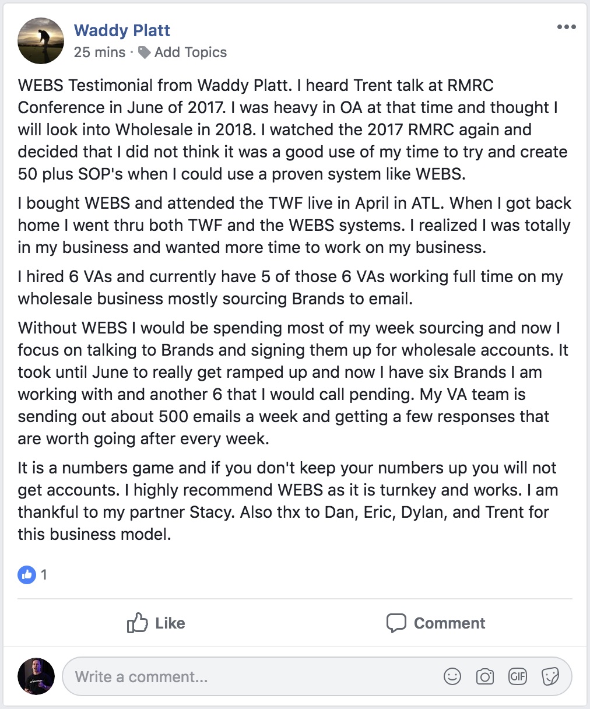This screenshot has width=590, height=709.
Task: View who reacted via the count 1
Action: click(44, 575)
